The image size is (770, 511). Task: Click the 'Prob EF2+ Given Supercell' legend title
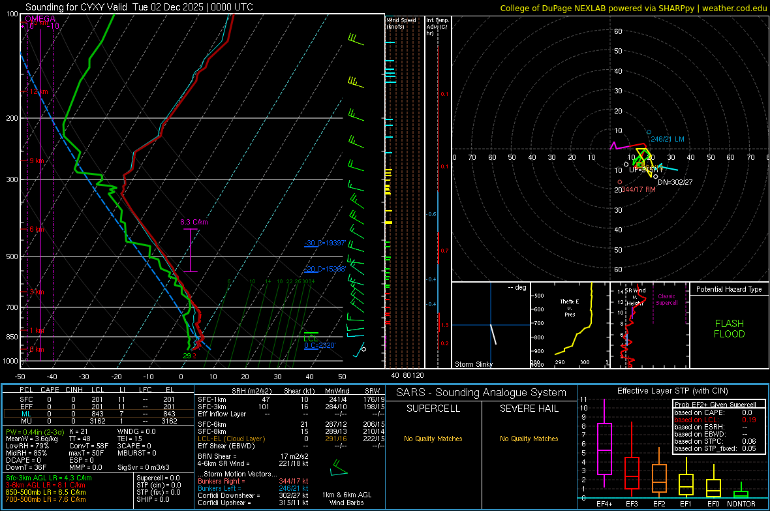coord(715,405)
